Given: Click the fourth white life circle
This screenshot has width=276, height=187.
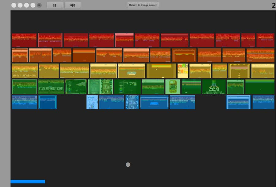Looking at the screenshot, I should point(33,5).
